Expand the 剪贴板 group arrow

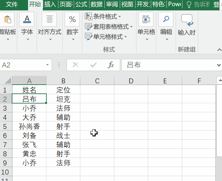tap(8, 39)
